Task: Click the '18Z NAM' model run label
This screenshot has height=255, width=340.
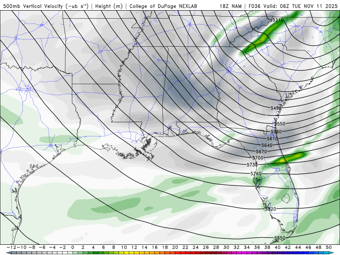Action: point(230,6)
